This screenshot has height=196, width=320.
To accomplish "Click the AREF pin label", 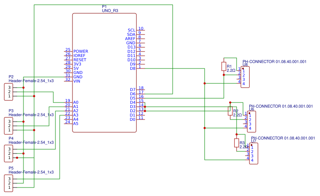I will (x=130, y=39).
